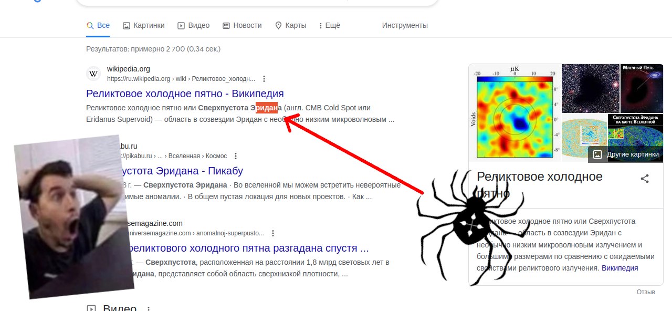Open Реликтовое холодное пятно - Википедия link
The width and height of the screenshot is (672, 311).
(185, 94)
